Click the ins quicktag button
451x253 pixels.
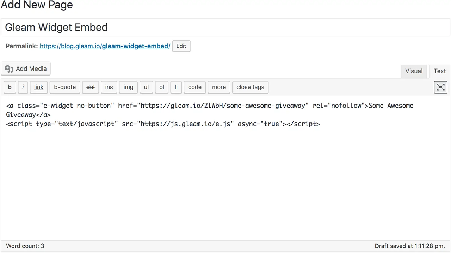(x=109, y=87)
